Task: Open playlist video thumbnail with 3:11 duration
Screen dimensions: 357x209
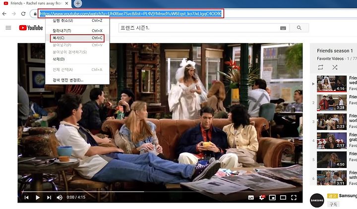Action: point(332,178)
